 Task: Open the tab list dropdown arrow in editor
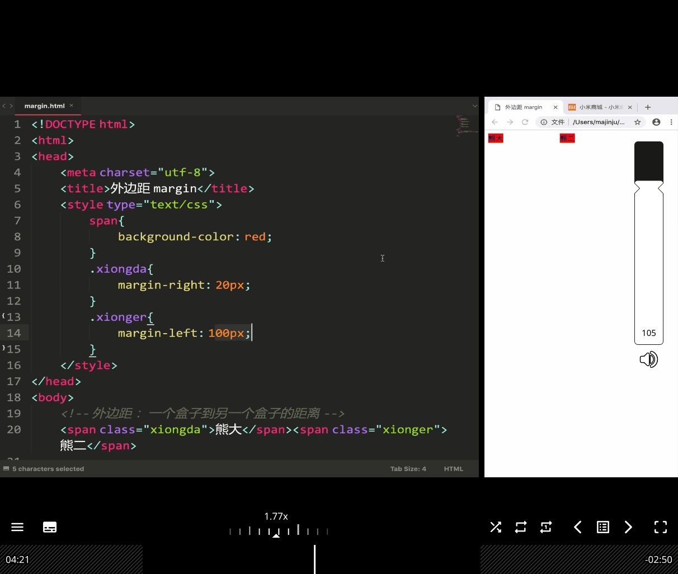point(475,106)
